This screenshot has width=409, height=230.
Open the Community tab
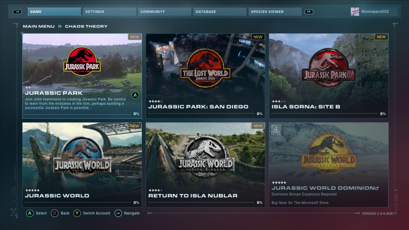[x=165, y=12]
